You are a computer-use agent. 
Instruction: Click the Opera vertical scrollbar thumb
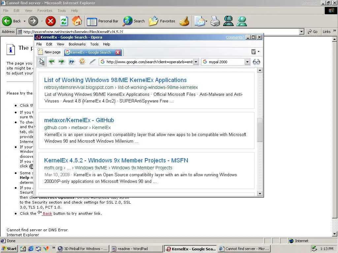coord(260,130)
